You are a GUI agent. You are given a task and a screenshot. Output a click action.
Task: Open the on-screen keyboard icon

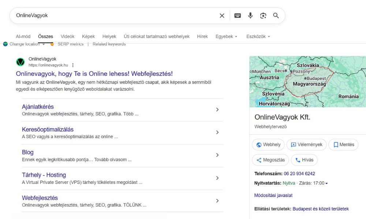click(237, 15)
